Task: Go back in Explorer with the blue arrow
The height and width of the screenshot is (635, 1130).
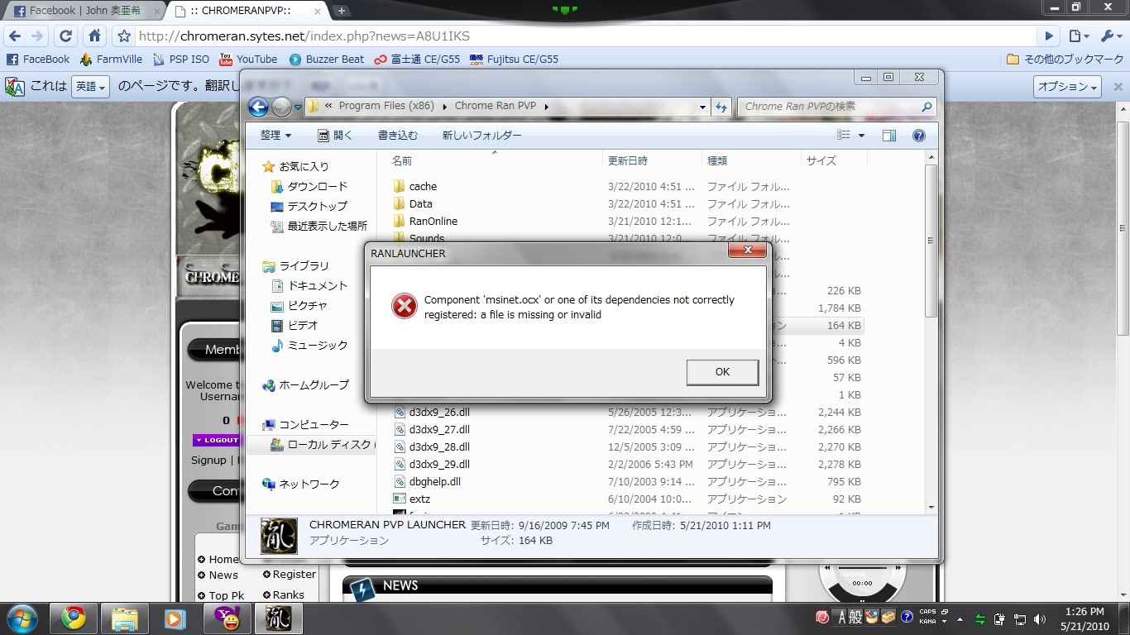Action: click(258, 107)
